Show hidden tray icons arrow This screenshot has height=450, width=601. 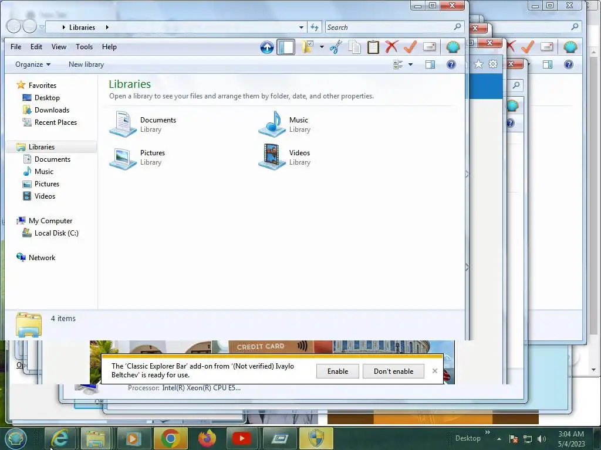pyautogui.click(x=499, y=439)
